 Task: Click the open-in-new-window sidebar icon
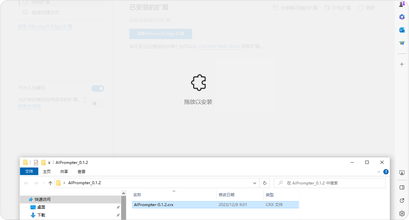(x=402, y=201)
